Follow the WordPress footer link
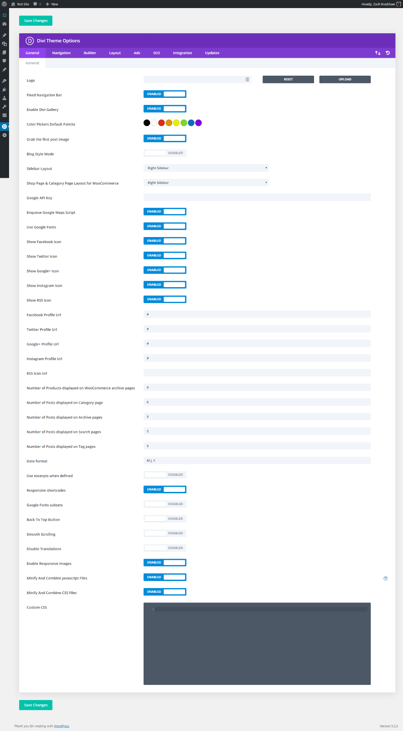 pyautogui.click(x=61, y=726)
